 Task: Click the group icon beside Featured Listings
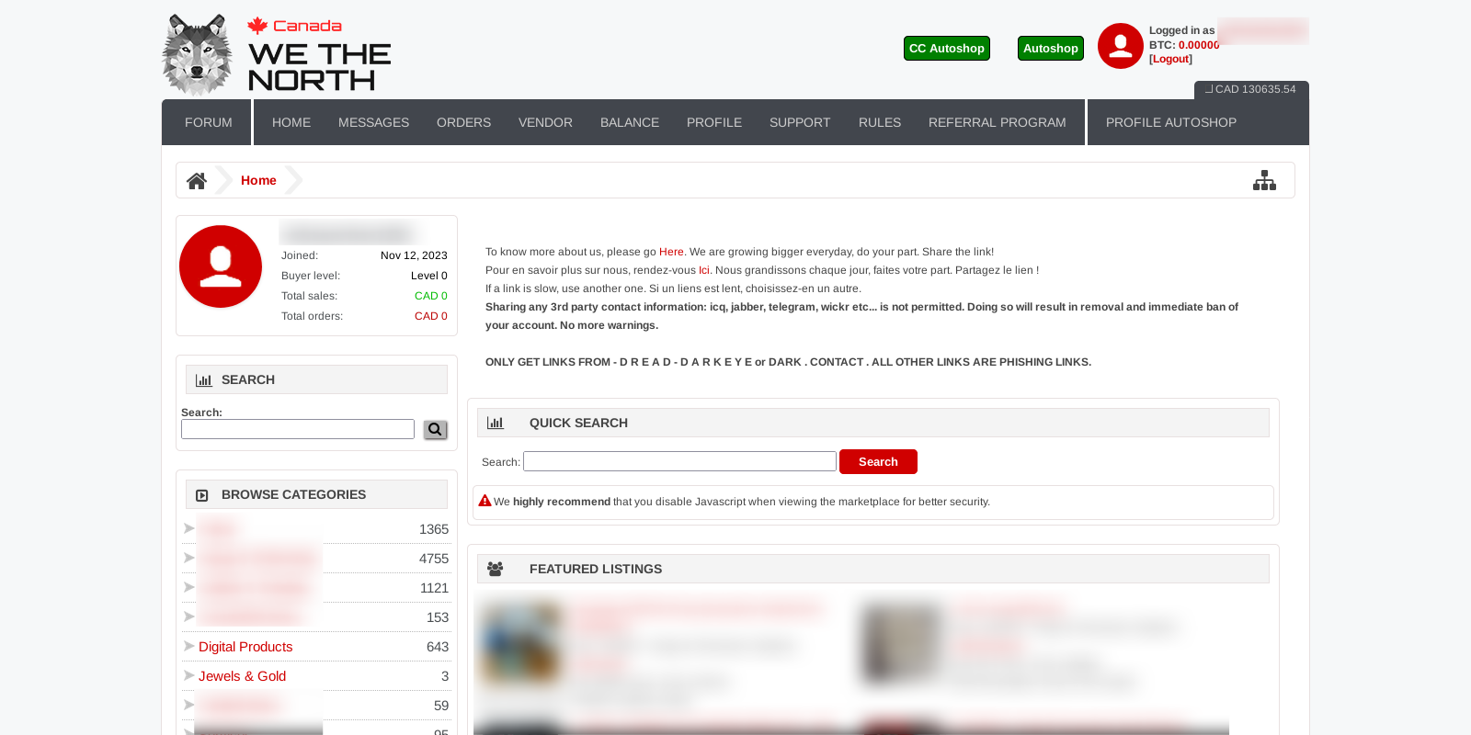[496, 570]
